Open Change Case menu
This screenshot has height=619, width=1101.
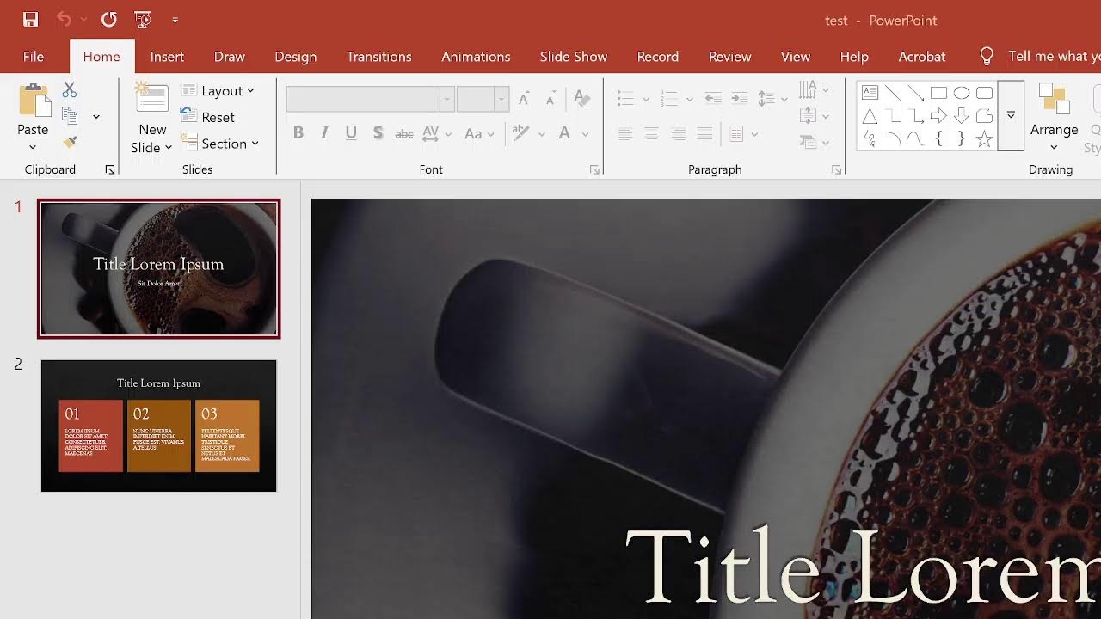point(479,133)
